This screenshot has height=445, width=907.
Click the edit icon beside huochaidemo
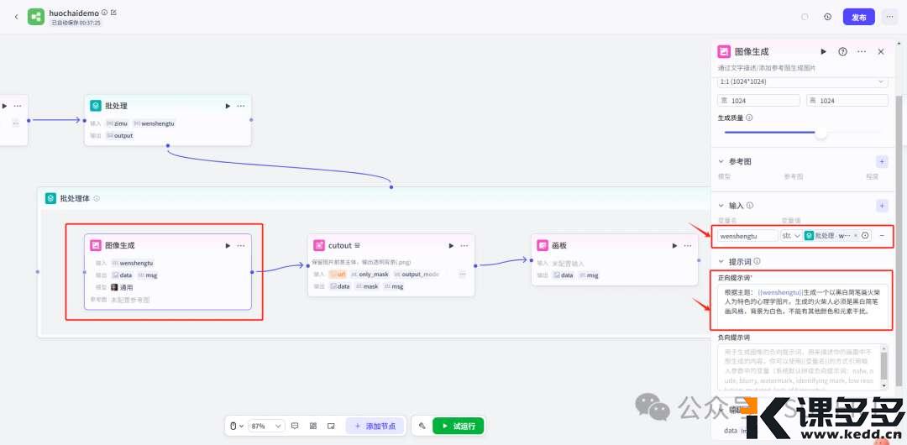click(113, 13)
